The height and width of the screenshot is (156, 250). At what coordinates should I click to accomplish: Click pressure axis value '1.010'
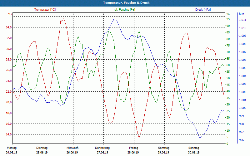point(242,28)
